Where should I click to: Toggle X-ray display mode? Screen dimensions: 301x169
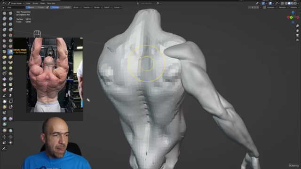(282, 3)
